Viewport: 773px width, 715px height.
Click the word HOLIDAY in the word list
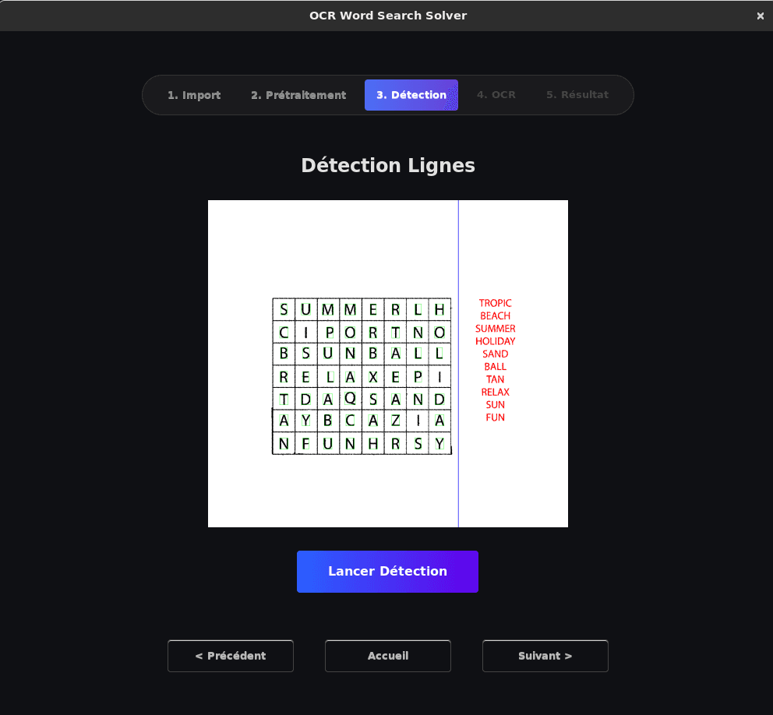[495, 341]
